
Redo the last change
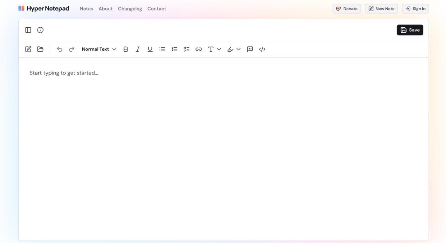71,49
